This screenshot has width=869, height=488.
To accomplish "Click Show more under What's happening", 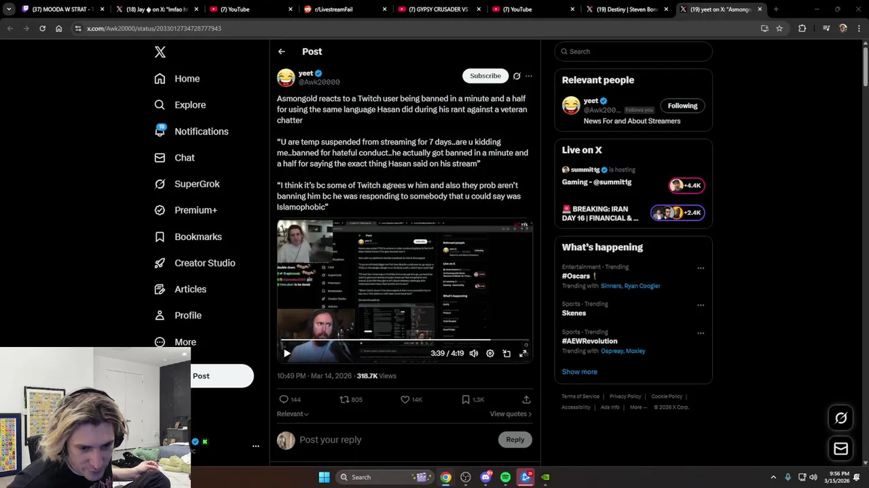I will click(579, 371).
